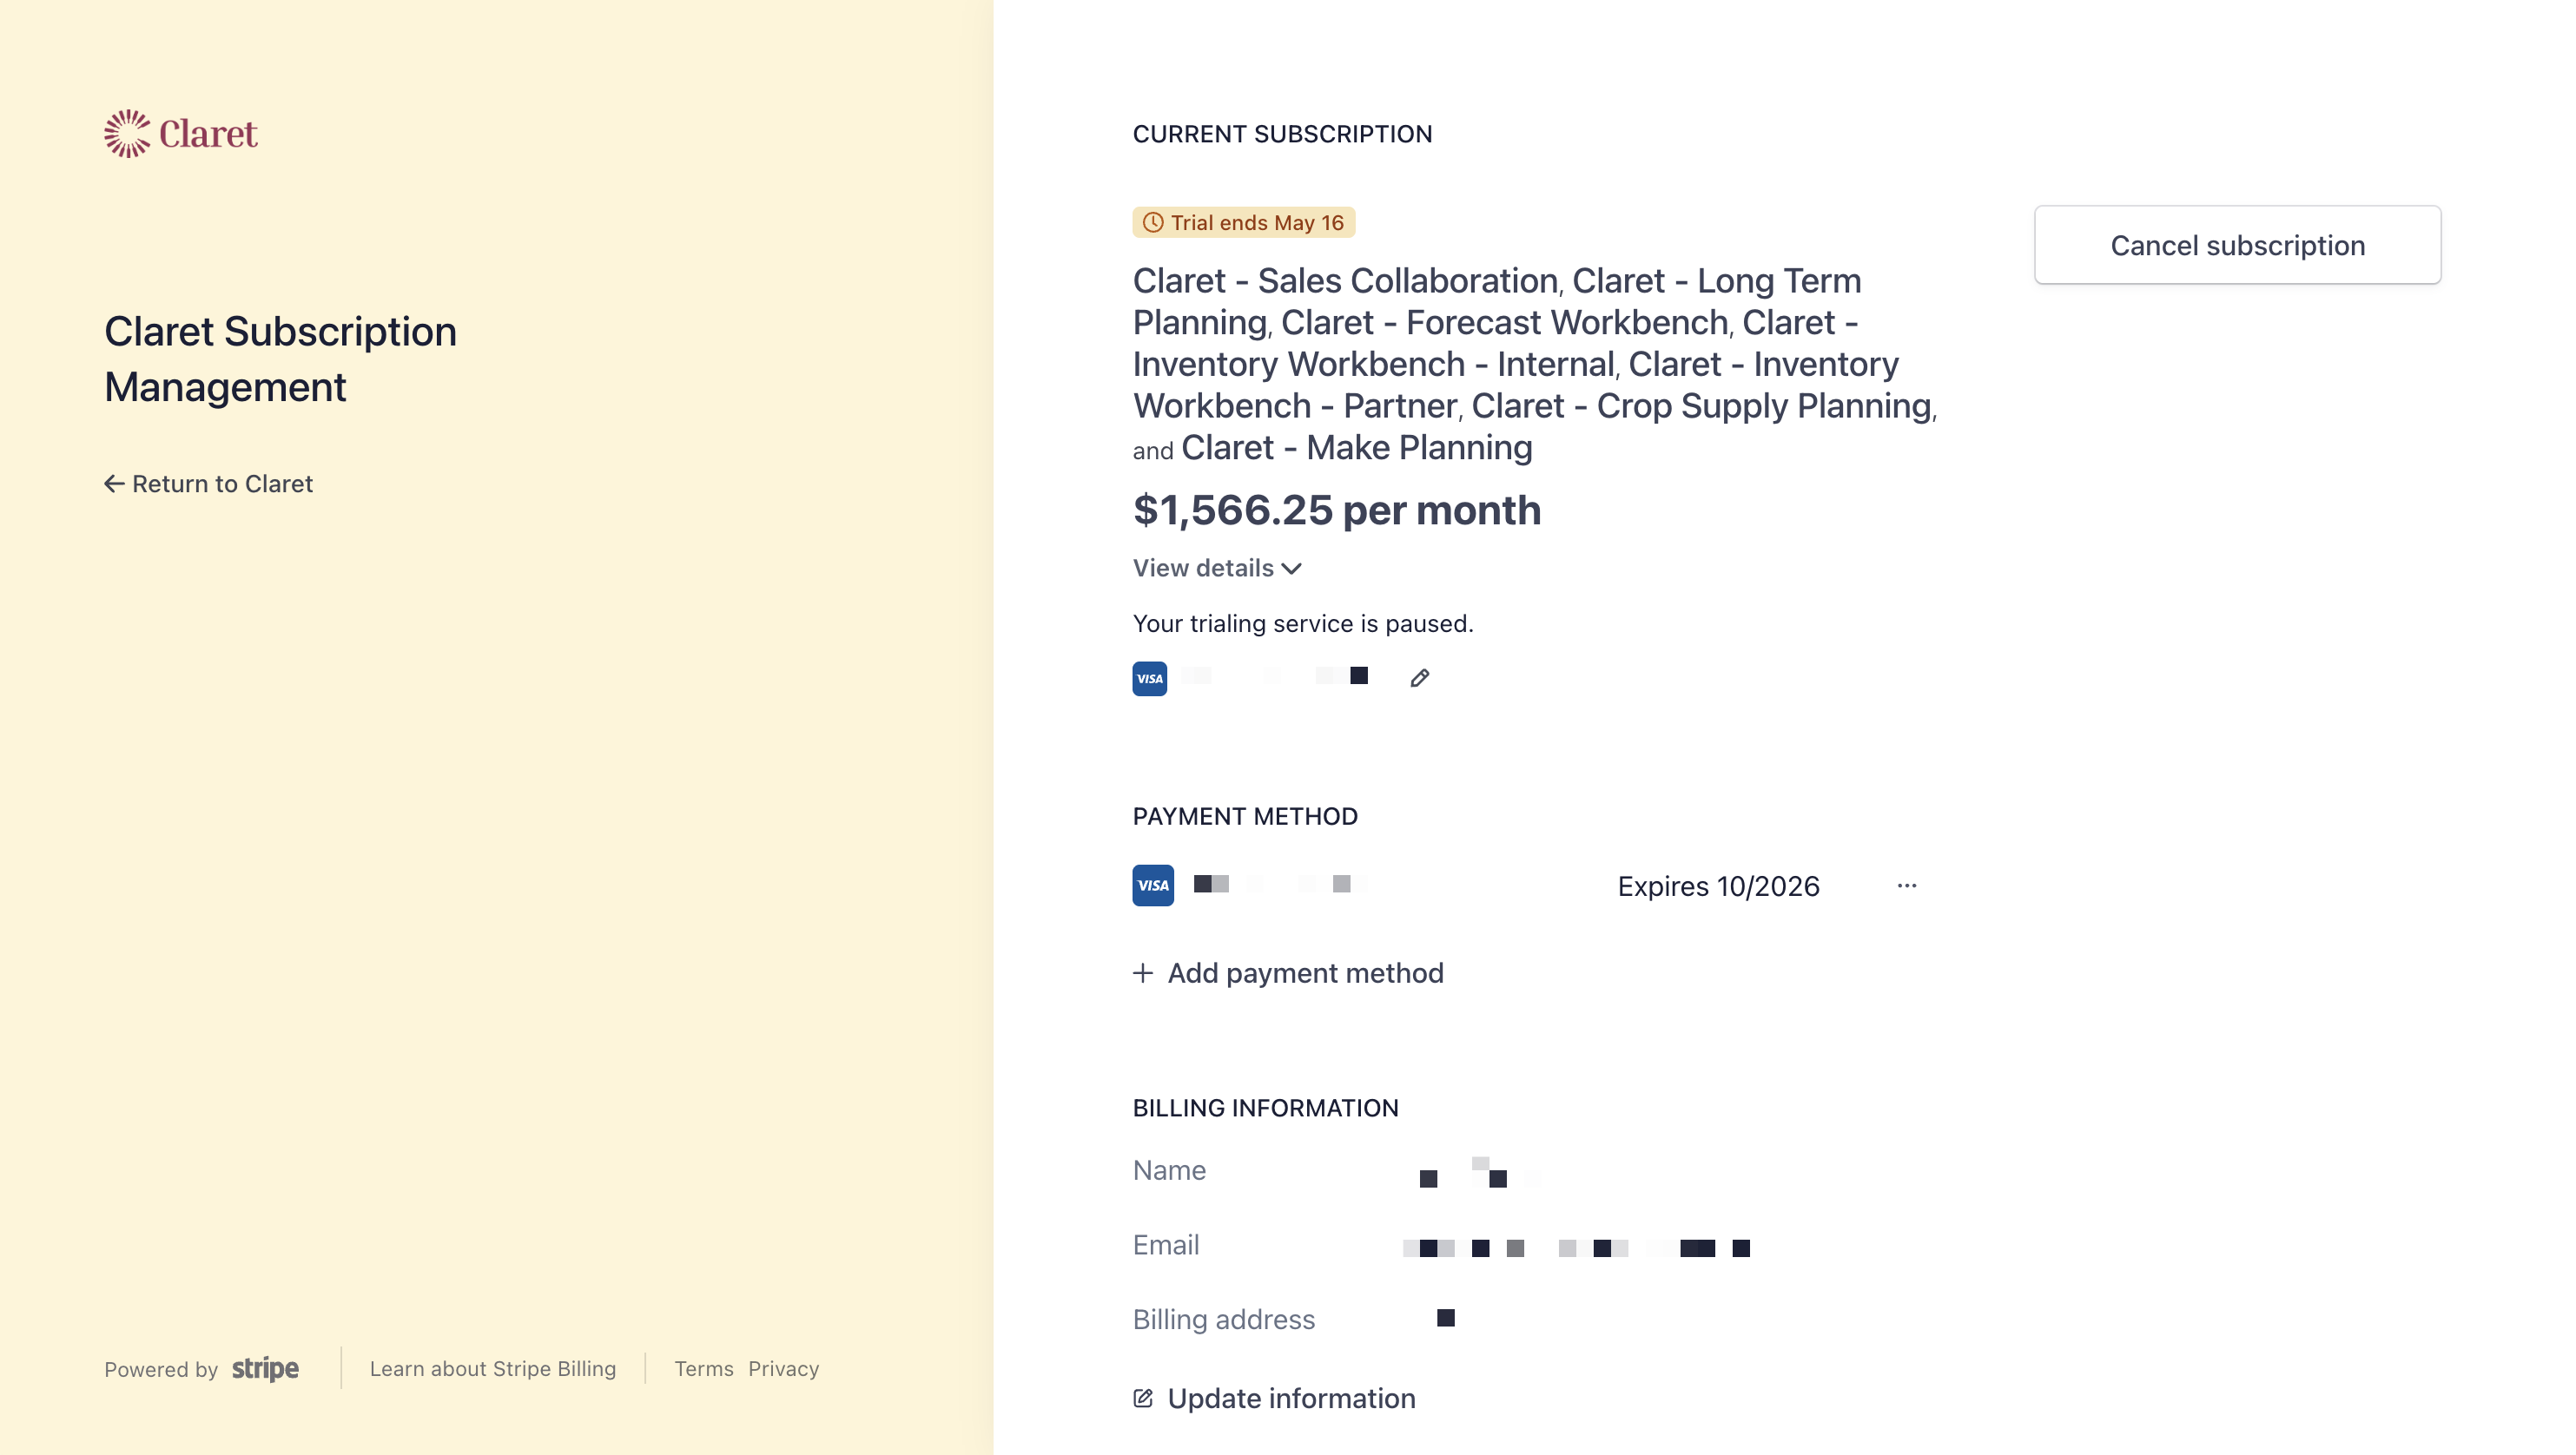Image resolution: width=2576 pixels, height=1455 pixels.
Task: Click the Stripe logo in the footer
Action: click(x=265, y=1368)
